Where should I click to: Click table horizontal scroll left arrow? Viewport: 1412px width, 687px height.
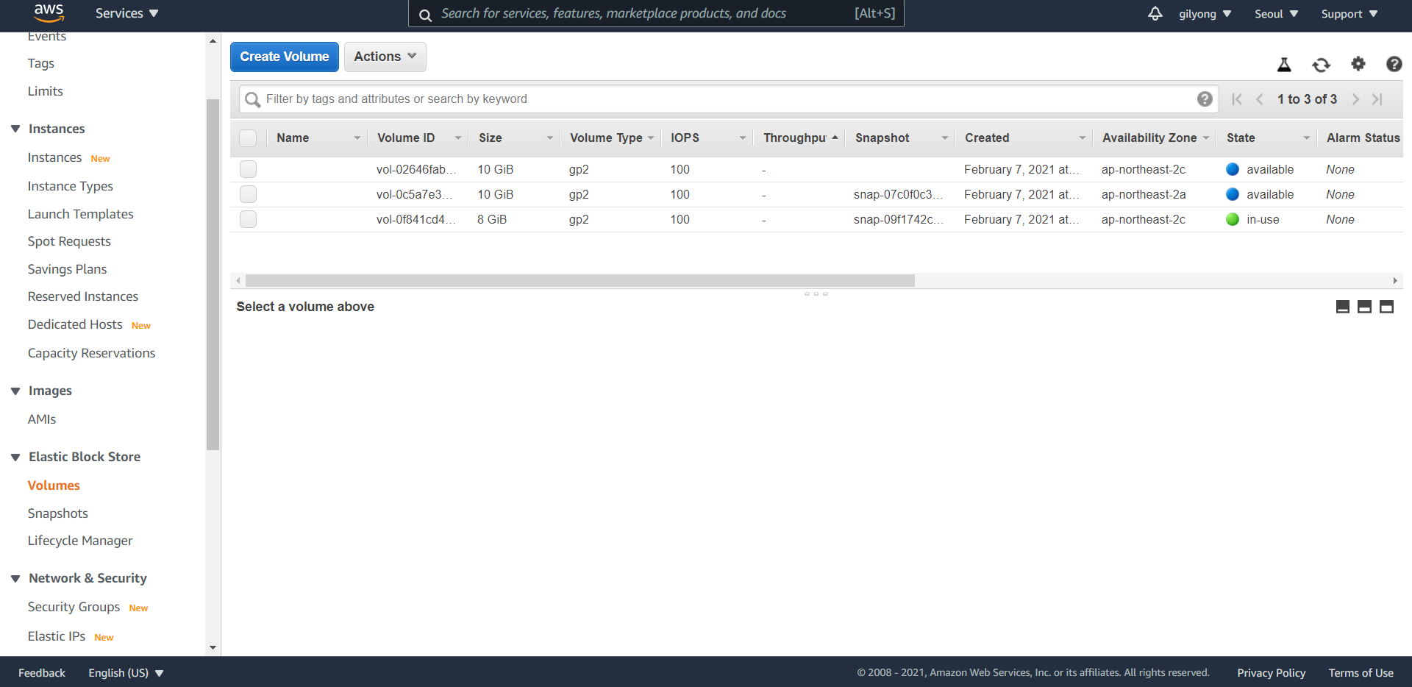point(238,281)
